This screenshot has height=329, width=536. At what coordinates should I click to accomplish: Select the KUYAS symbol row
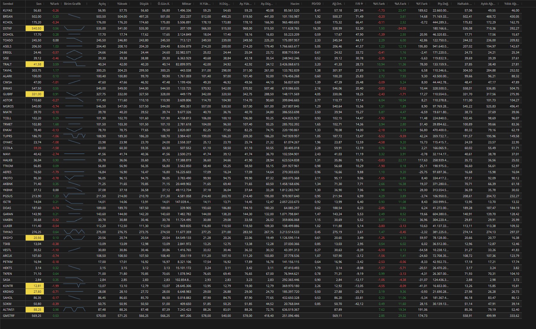point(261,10)
